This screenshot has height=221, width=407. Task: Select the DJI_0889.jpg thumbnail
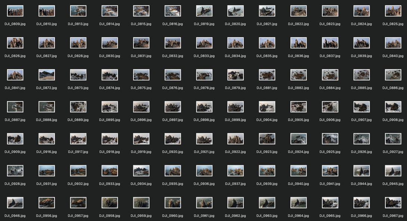[78, 107]
